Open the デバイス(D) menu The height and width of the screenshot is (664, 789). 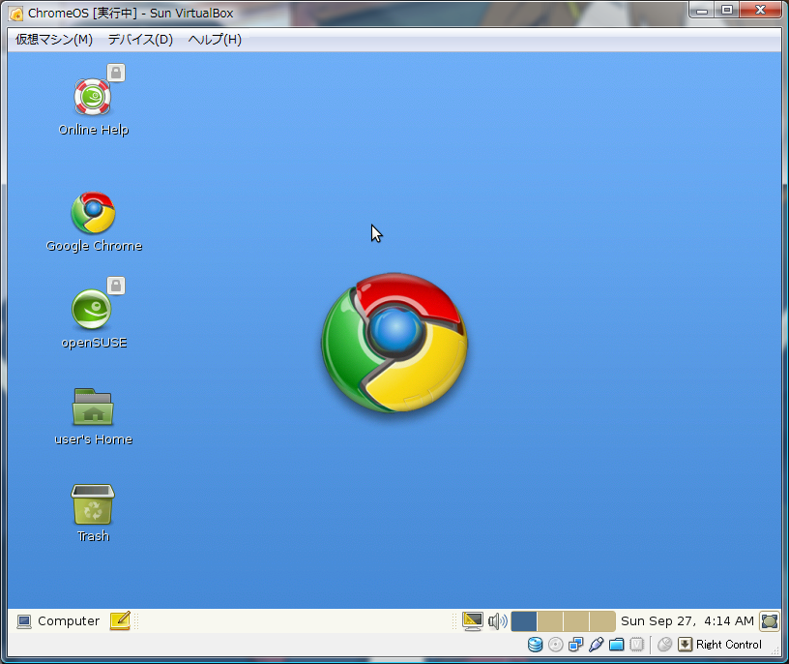[x=140, y=40]
